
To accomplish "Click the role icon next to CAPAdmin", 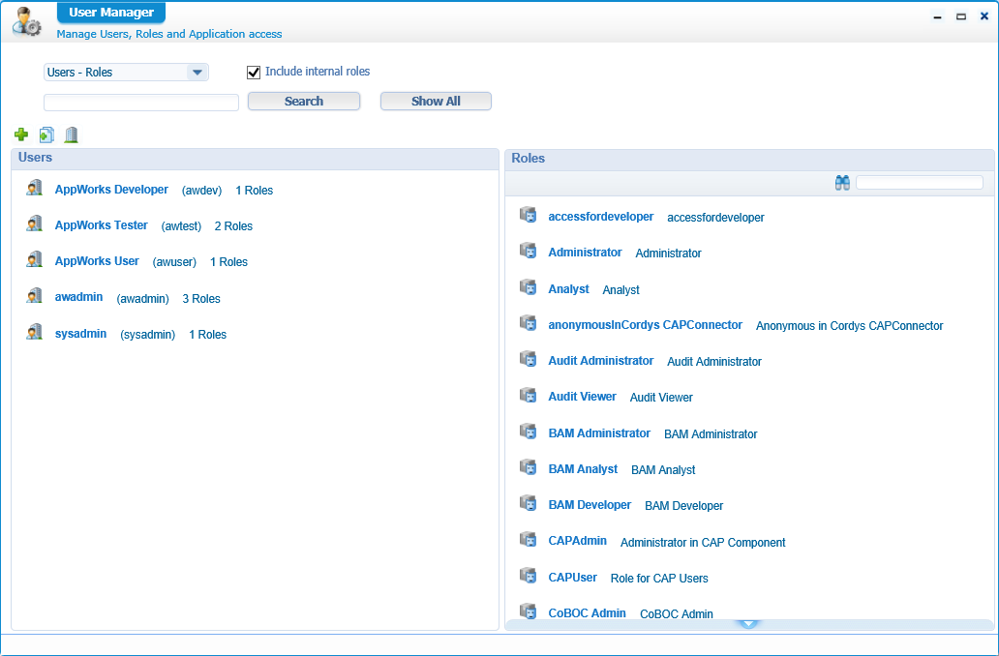I will coord(529,539).
